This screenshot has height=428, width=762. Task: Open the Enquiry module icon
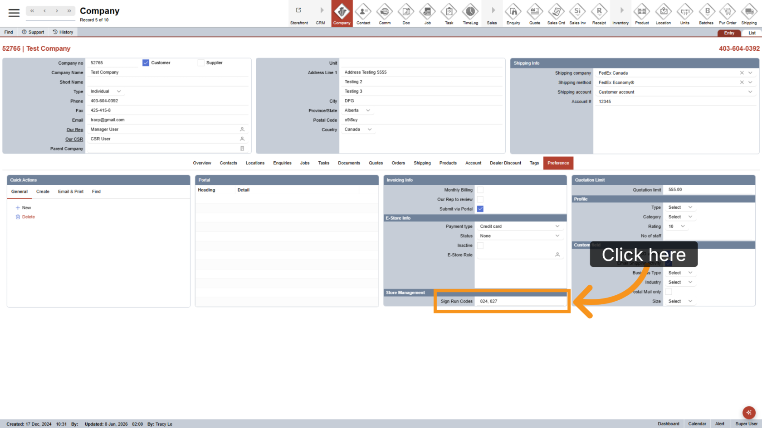(x=513, y=14)
